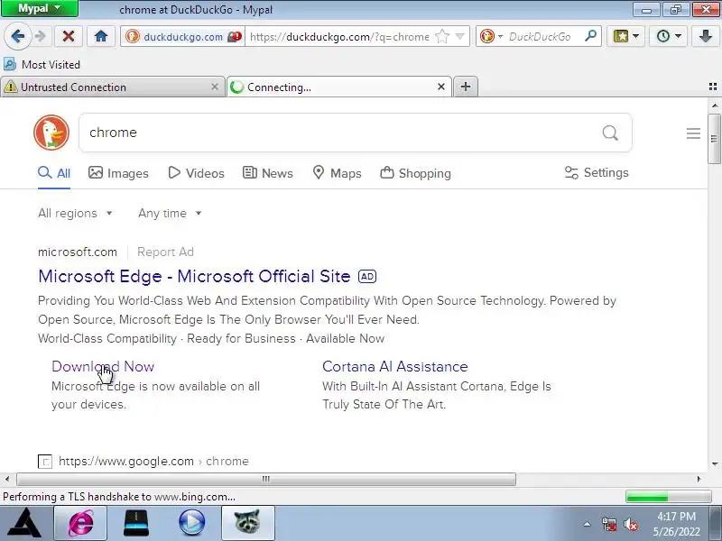
Task: Select the All results tab
Action: 54,173
